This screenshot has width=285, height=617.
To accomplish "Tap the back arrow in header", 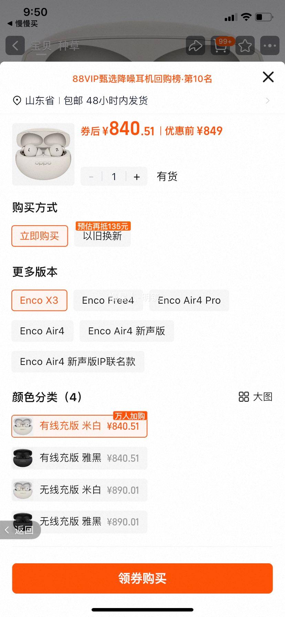I will (15, 45).
